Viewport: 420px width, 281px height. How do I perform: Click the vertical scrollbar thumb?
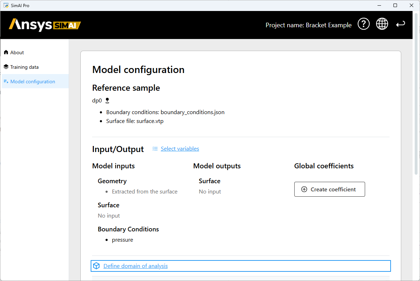point(416,92)
